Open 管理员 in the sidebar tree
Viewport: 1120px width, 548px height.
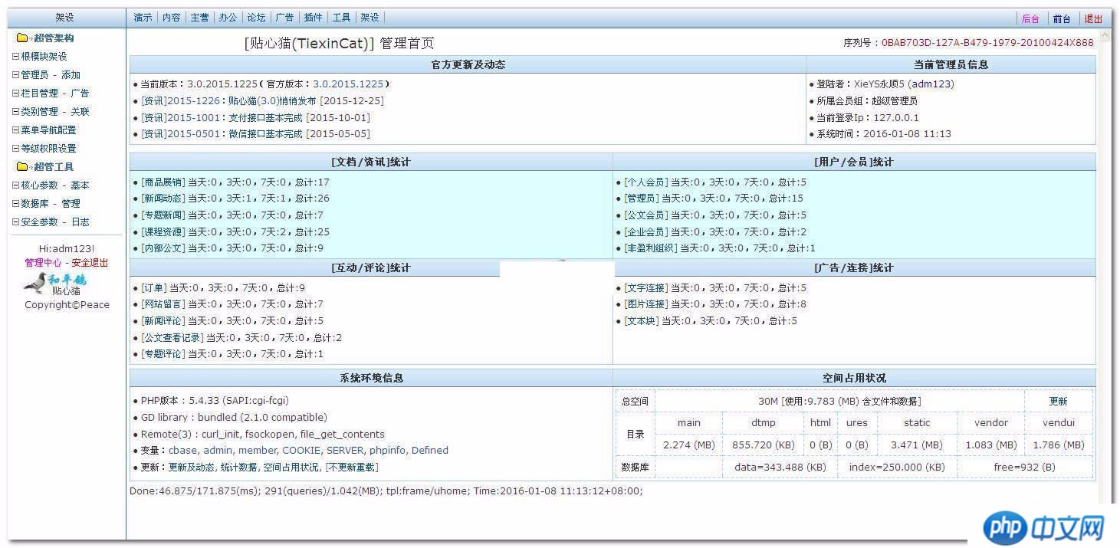[34, 74]
